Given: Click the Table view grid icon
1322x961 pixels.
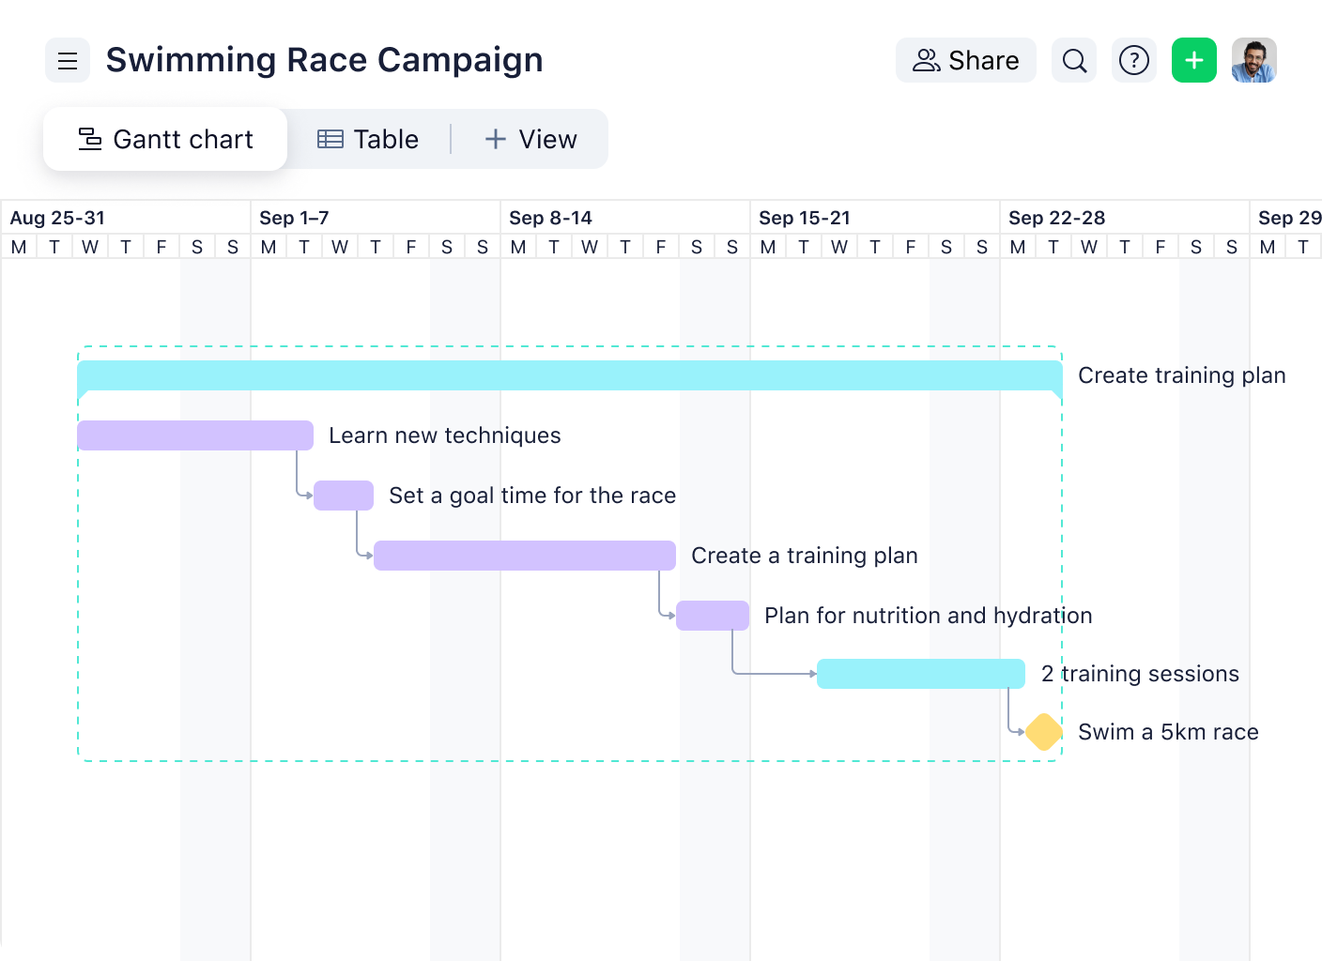Looking at the screenshot, I should click(x=329, y=138).
